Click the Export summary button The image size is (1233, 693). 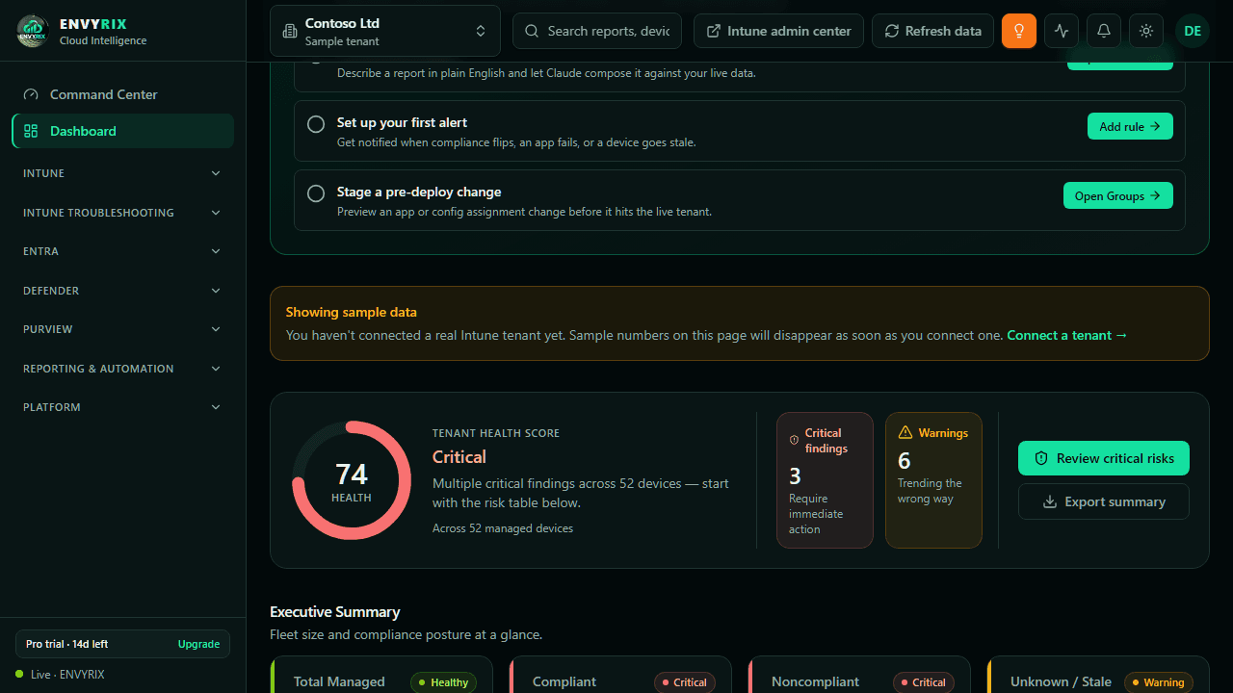pyautogui.click(x=1104, y=501)
